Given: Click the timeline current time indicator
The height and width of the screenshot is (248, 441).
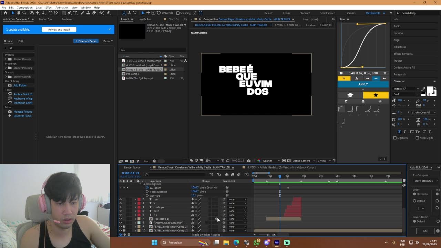Looking at the screenshot, I should point(280,176).
